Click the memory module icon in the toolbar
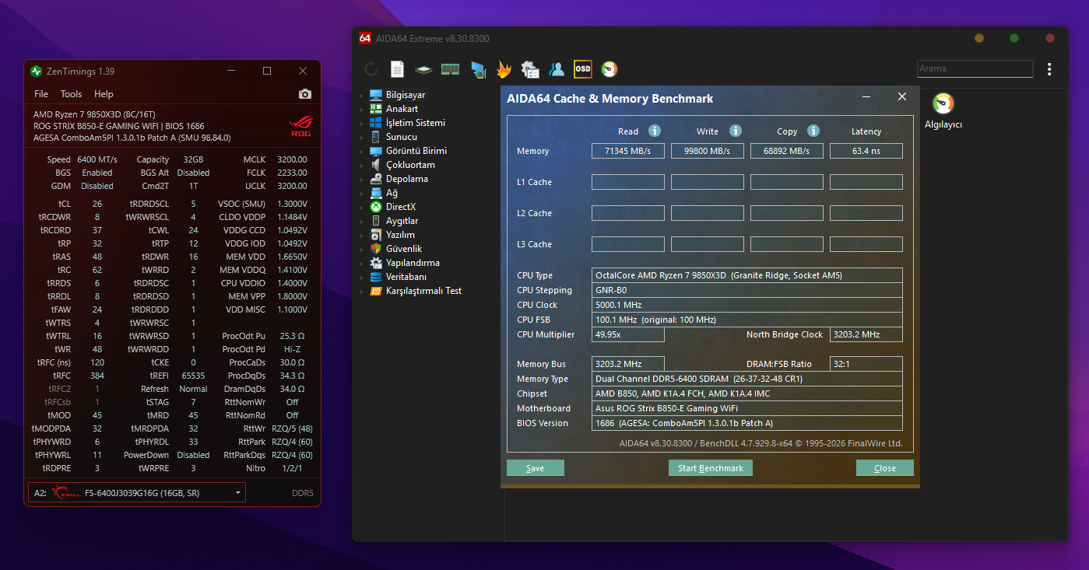Screen dimensions: 1089x570 click(x=450, y=69)
